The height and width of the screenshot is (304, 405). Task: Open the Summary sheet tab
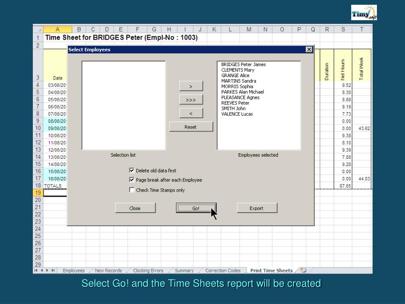point(184,270)
